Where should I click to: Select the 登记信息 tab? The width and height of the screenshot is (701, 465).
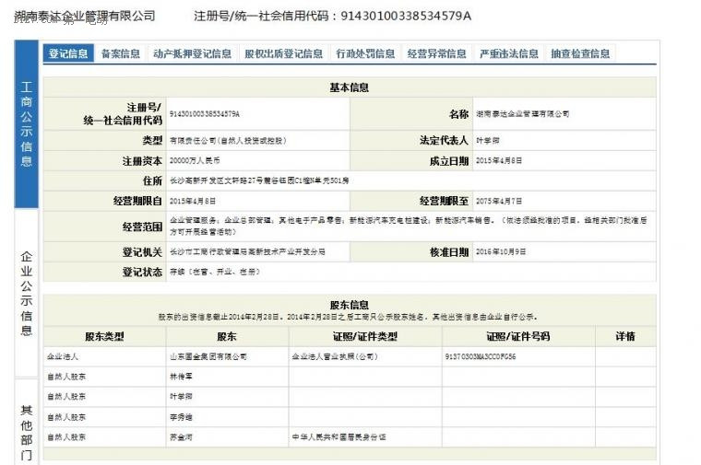pyautogui.click(x=68, y=53)
